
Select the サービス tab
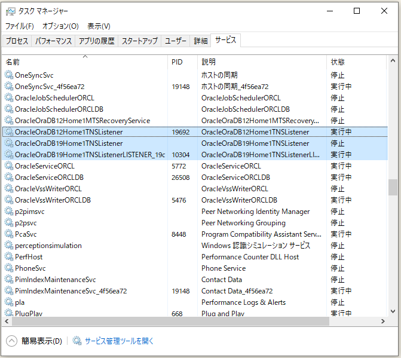click(225, 40)
